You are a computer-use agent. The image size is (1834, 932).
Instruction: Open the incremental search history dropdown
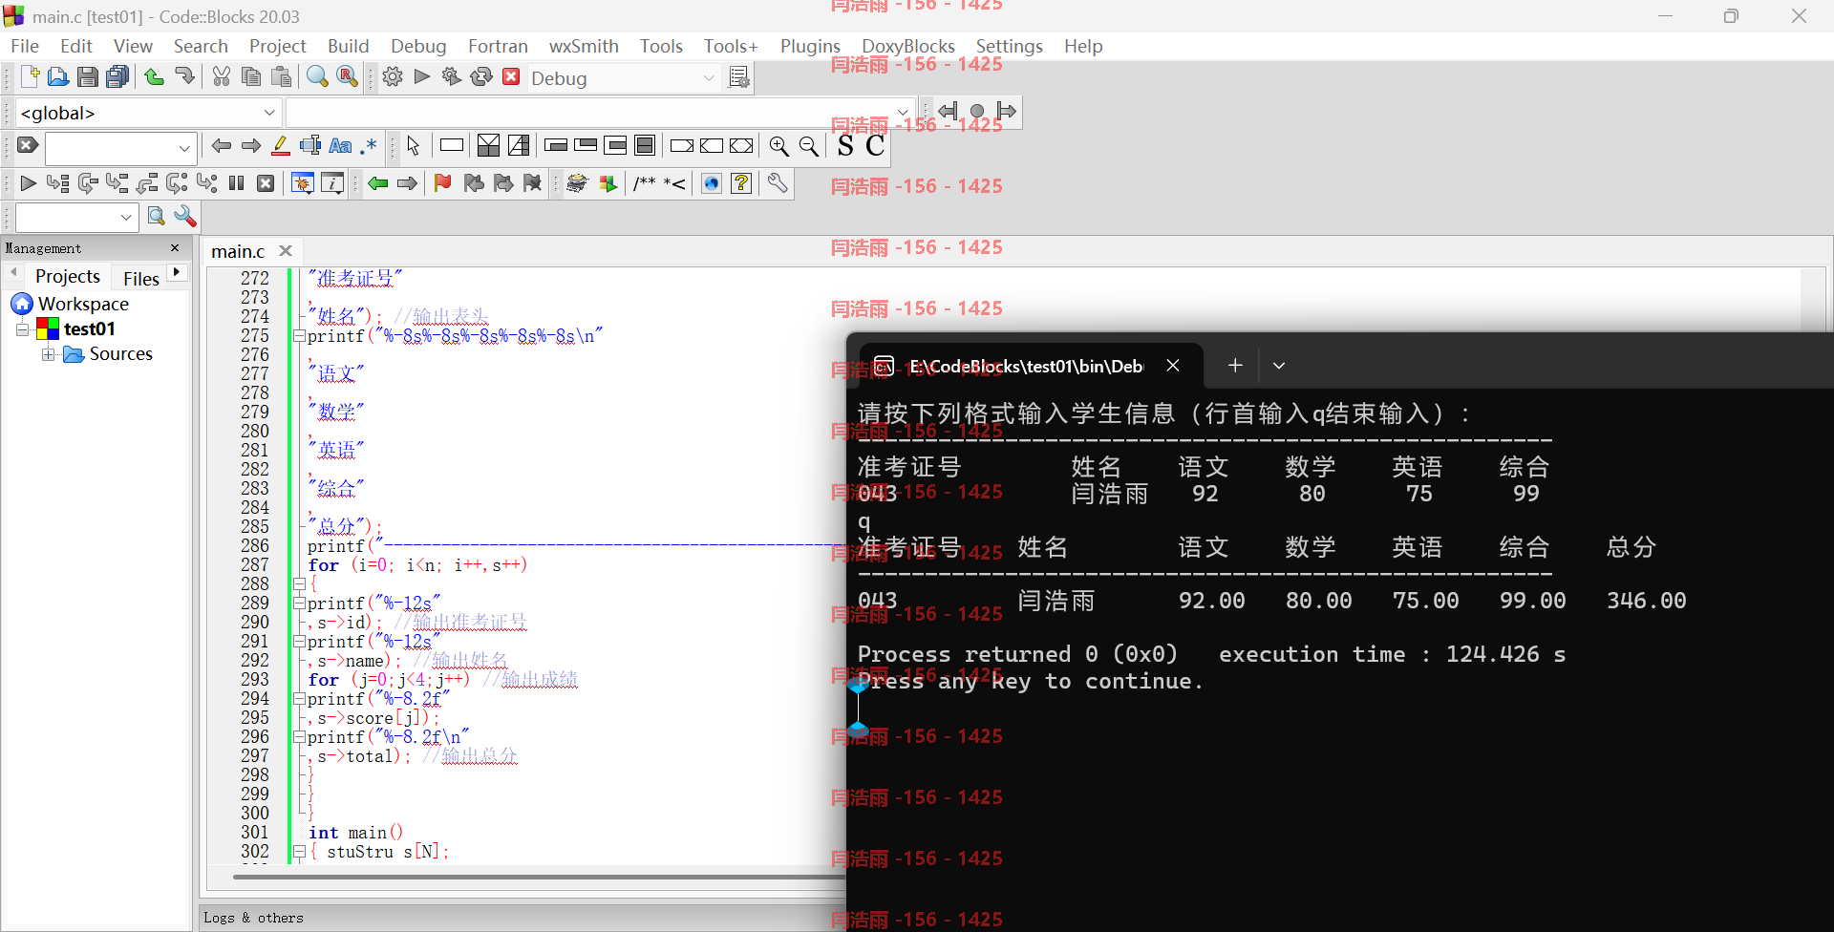[184, 149]
